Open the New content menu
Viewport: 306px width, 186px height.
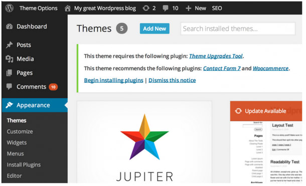click(200, 8)
